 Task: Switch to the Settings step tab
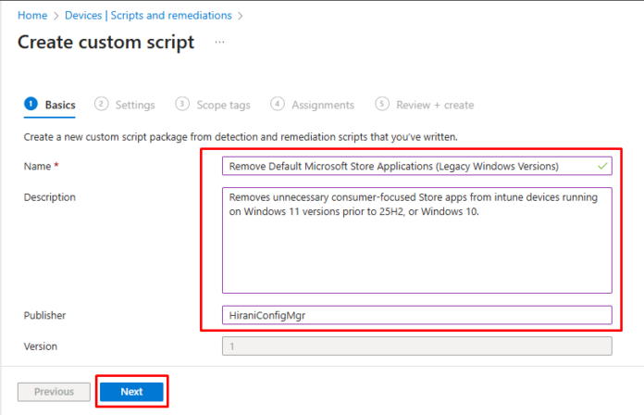[x=124, y=105]
